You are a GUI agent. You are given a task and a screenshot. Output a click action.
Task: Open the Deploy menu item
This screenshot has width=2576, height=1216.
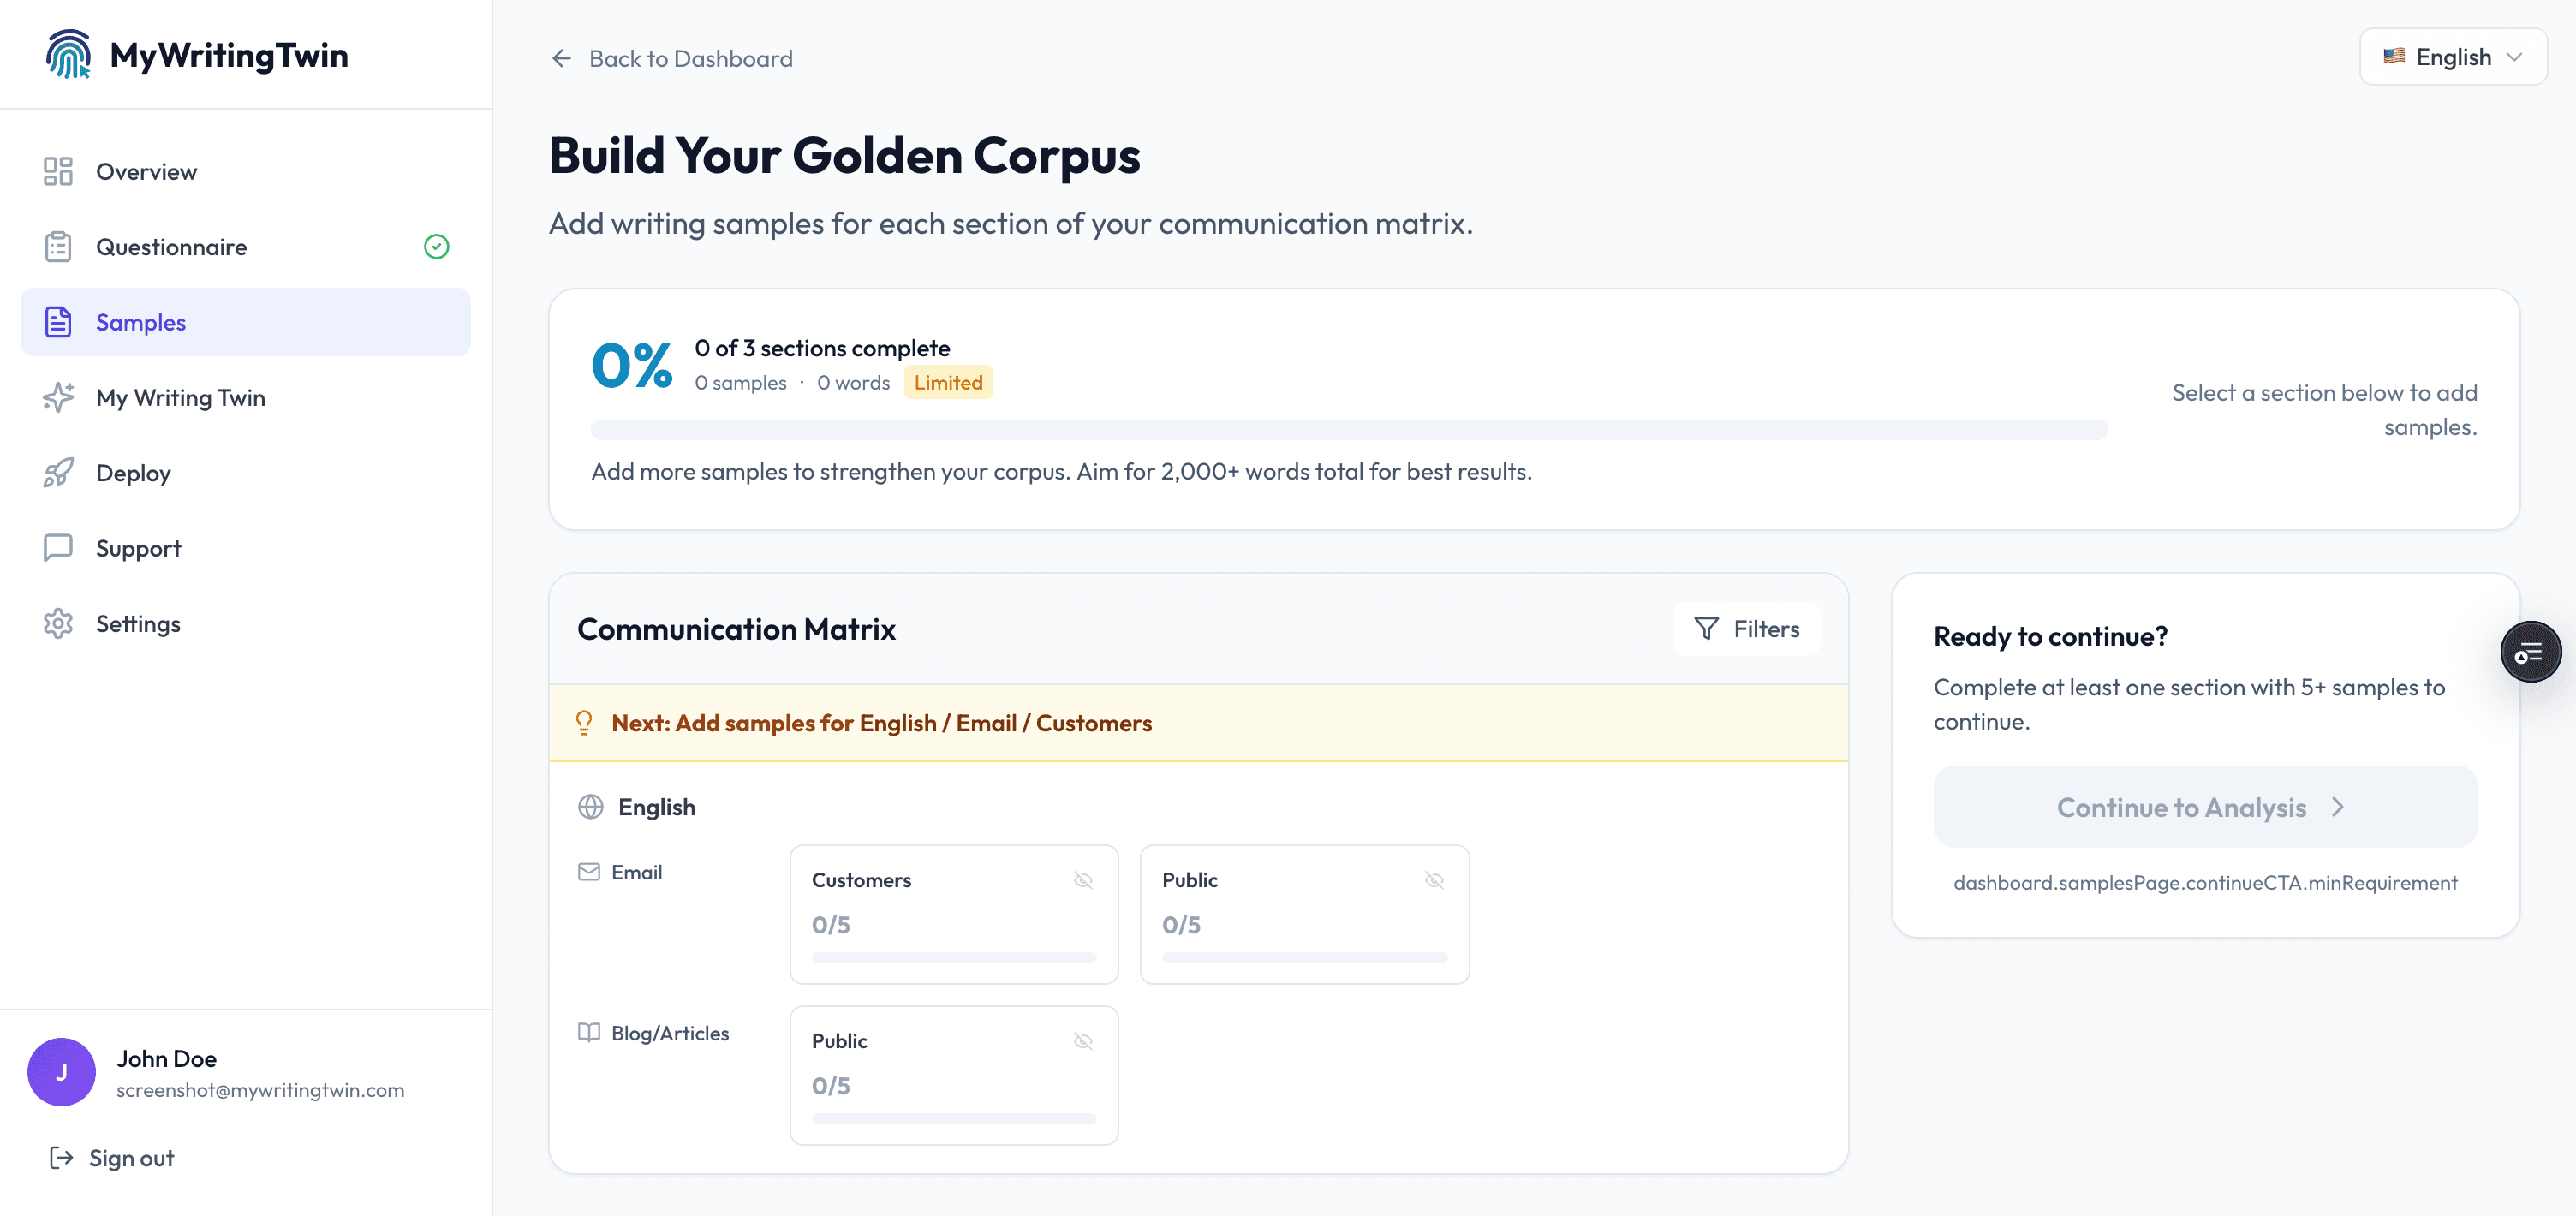pos(133,473)
